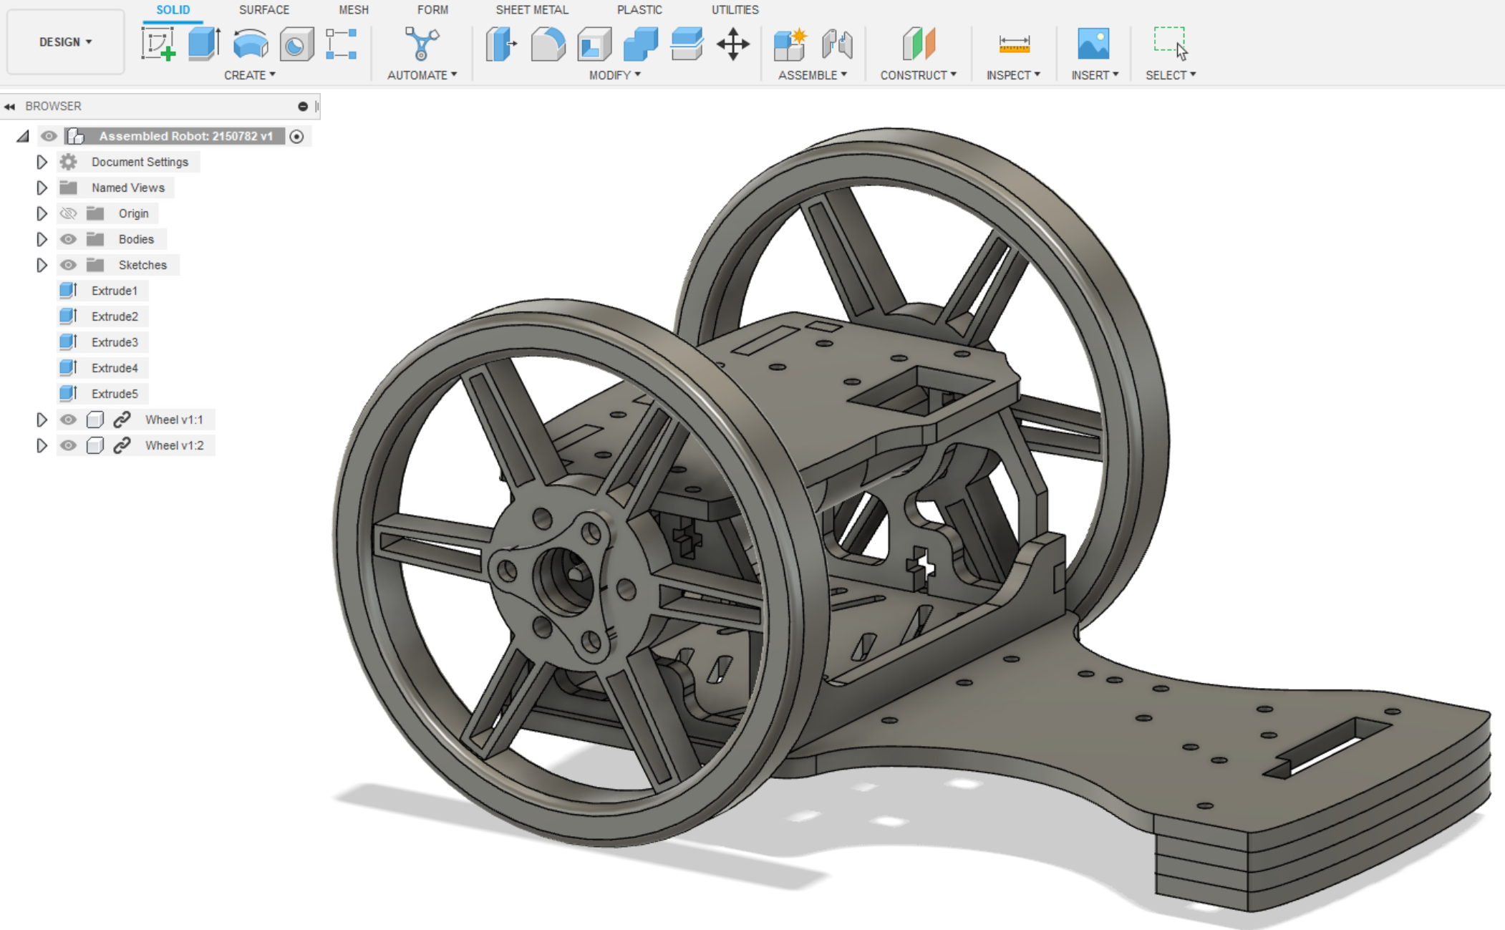This screenshot has width=1505, height=930.
Task: Open the CONSTRUCT menu
Action: [x=918, y=75]
